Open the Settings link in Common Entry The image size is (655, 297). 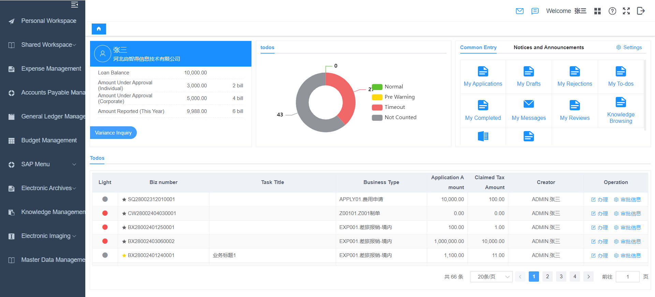coord(629,47)
